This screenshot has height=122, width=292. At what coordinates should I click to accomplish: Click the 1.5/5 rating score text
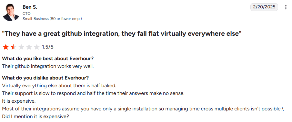tap(47, 47)
